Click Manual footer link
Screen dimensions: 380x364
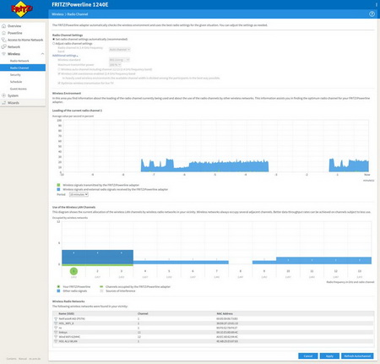(x=23, y=359)
